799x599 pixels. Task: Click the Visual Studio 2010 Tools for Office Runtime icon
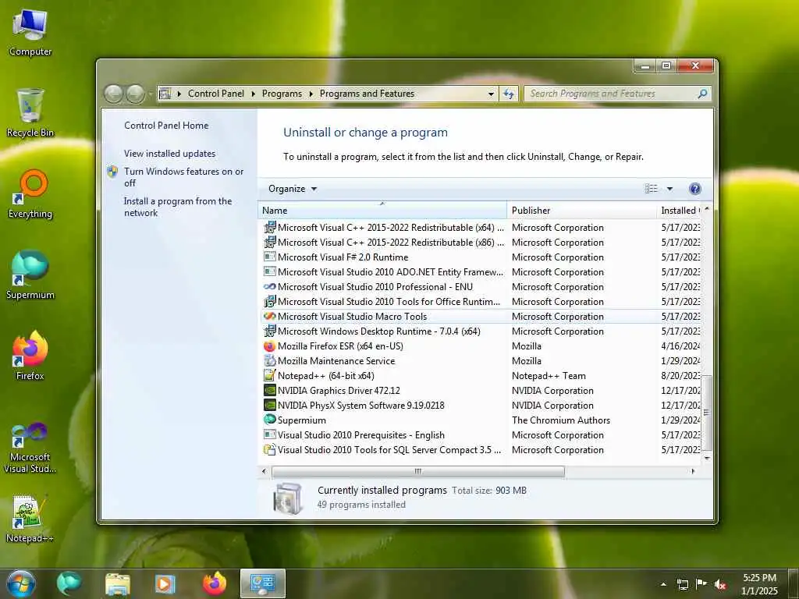269,302
